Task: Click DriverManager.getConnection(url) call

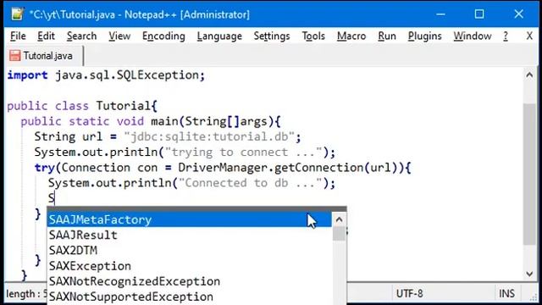Action: (289, 168)
